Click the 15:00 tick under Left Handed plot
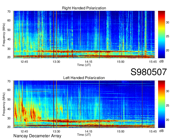The image size is (172, 139). click(121, 131)
